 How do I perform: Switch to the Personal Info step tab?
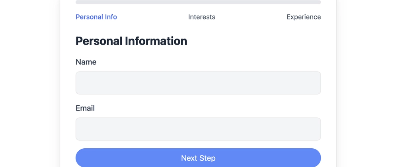(x=96, y=17)
